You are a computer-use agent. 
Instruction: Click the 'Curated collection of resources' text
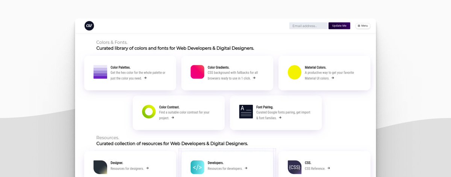pyautogui.click(x=172, y=143)
